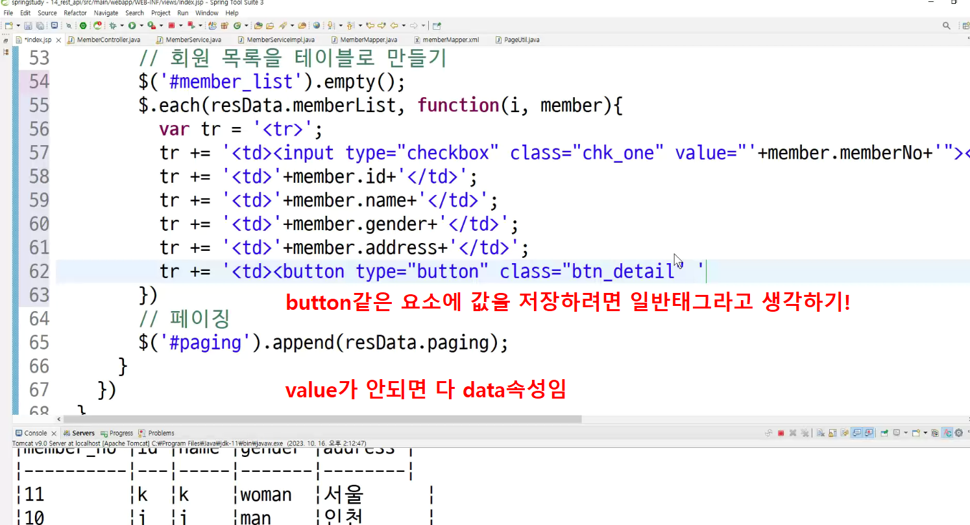Switch to the Progress view tab
Image resolution: width=970 pixels, height=525 pixels.
[x=117, y=433]
